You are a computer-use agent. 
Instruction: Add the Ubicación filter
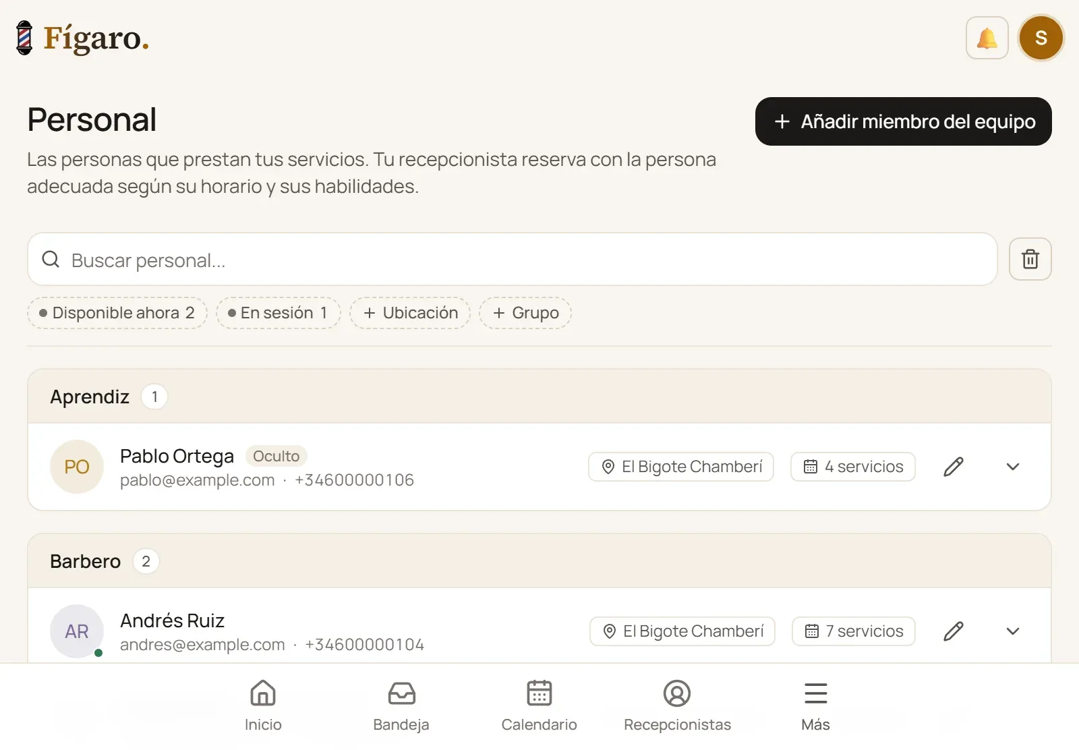(410, 313)
